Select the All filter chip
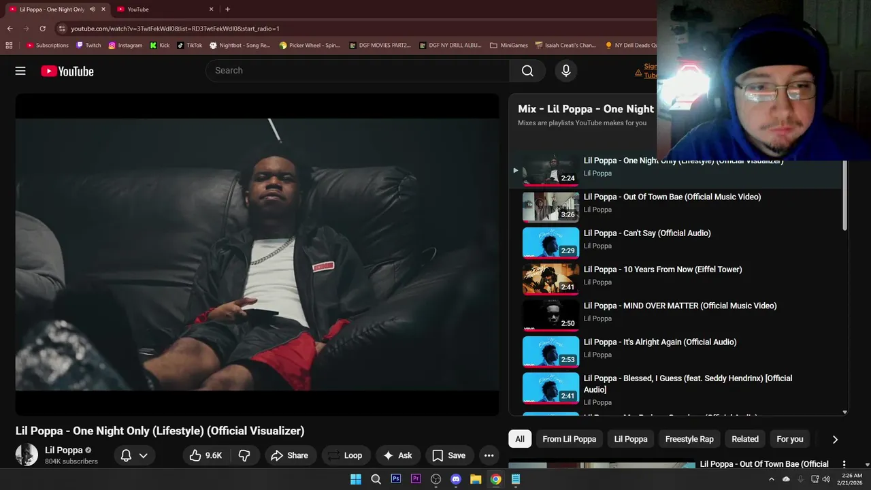The image size is (871, 490). (x=520, y=439)
